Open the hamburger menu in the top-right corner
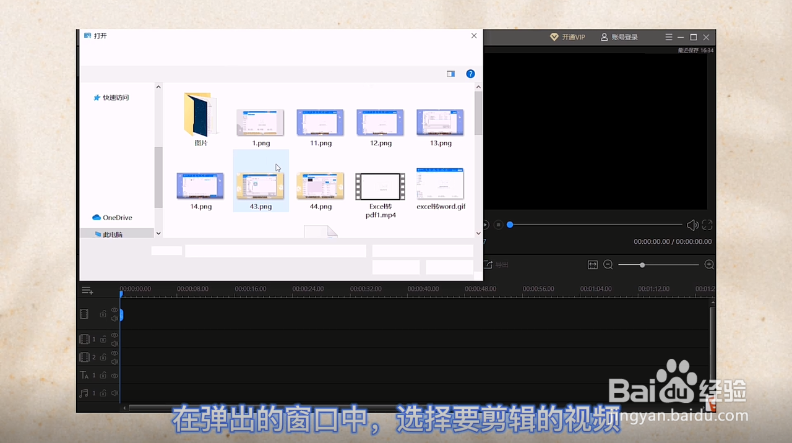 click(669, 37)
